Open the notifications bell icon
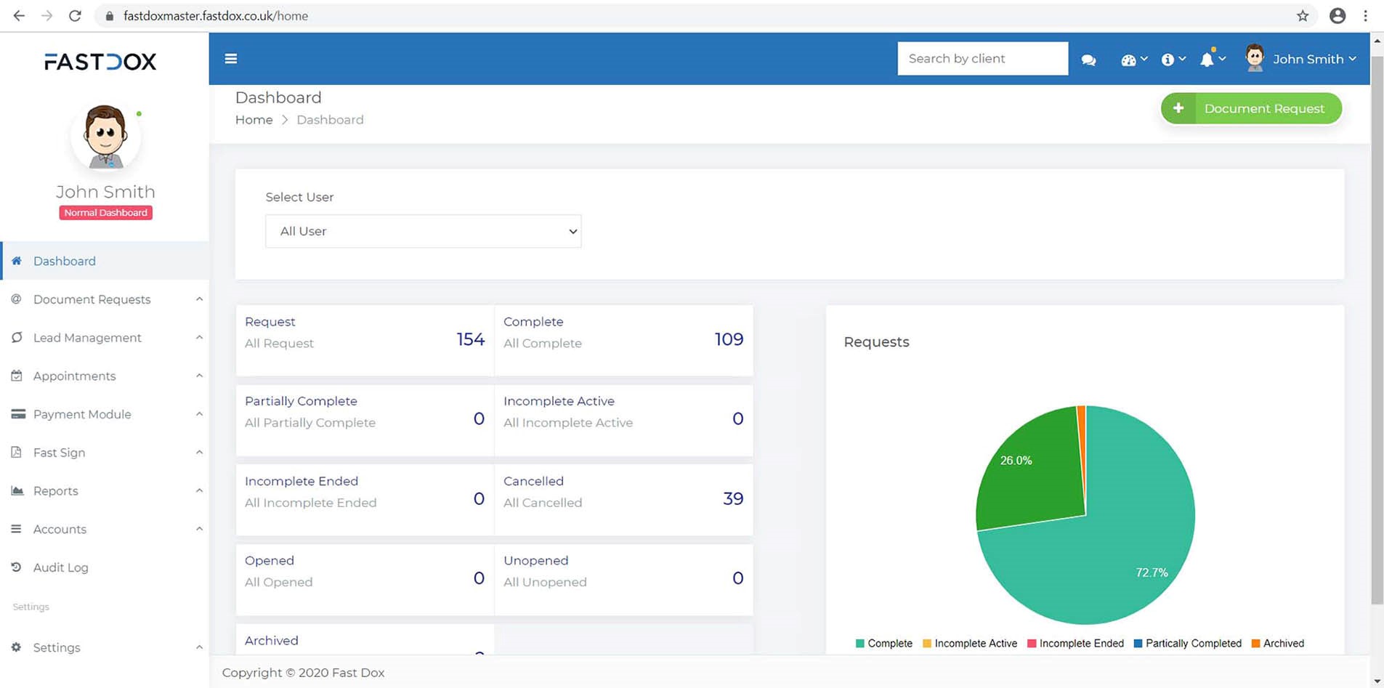This screenshot has height=688, width=1384. [1211, 60]
